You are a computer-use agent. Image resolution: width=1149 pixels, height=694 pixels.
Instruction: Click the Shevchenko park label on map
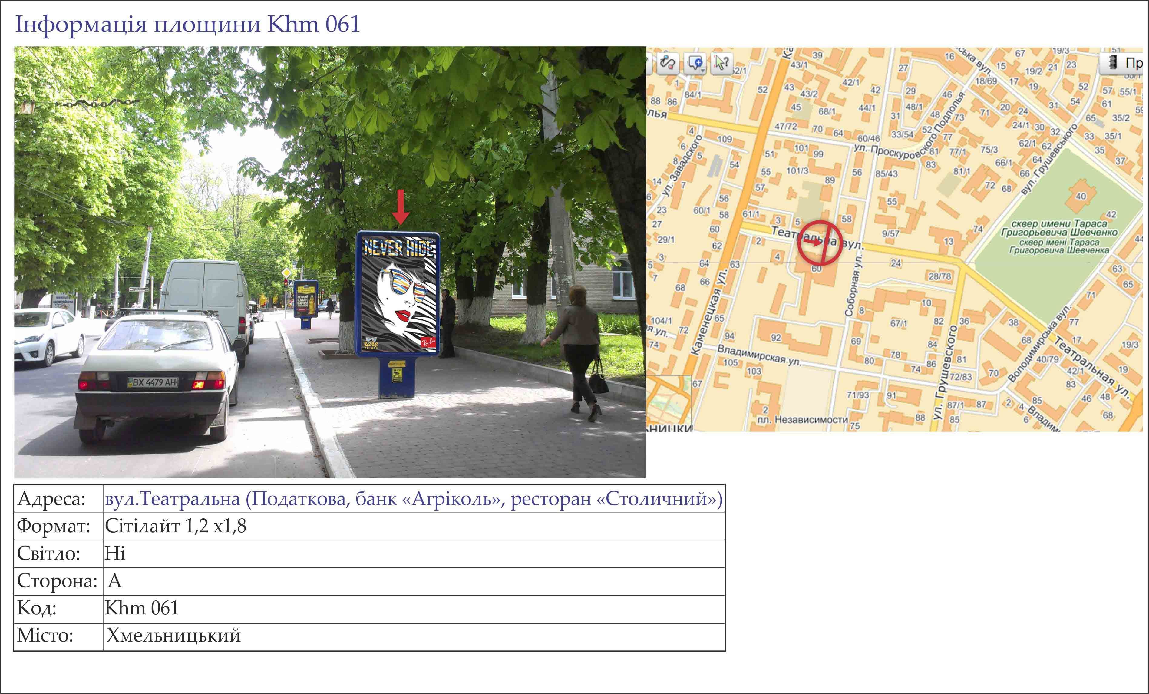point(1059,236)
